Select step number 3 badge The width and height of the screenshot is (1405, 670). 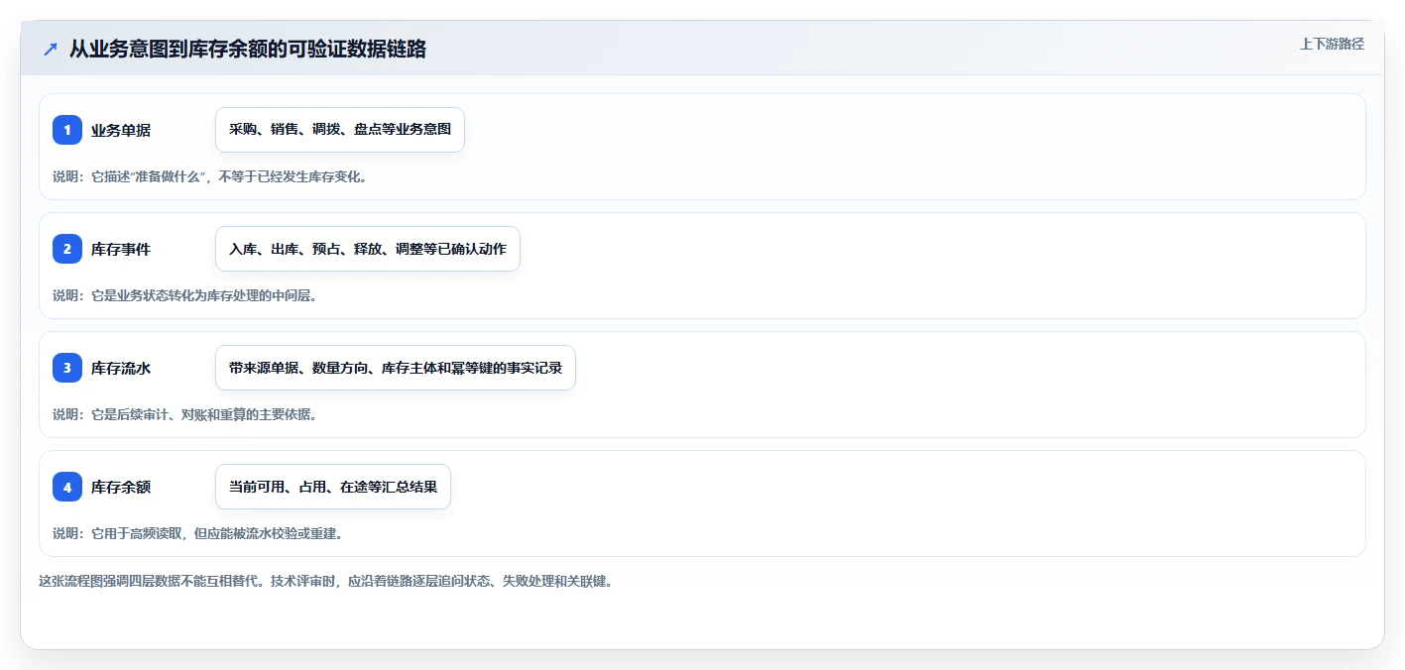pos(67,368)
